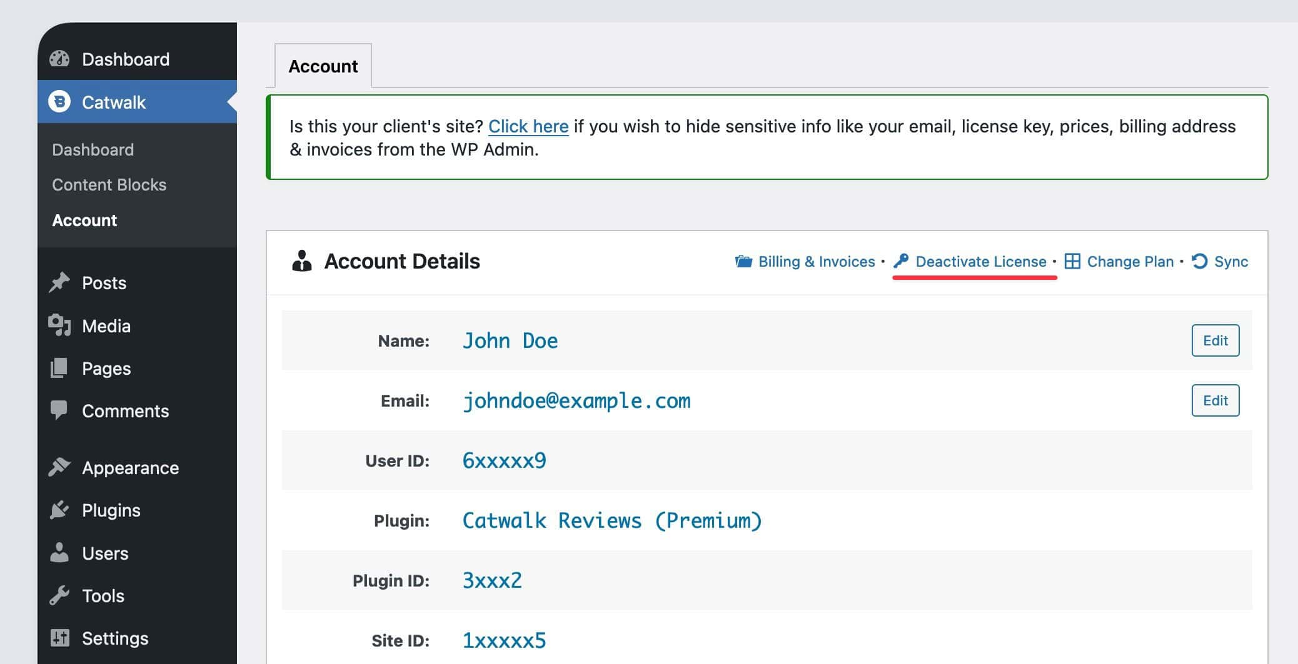Click the Account Details user icon

301,261
